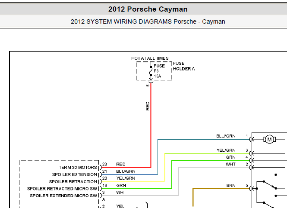287x208 pixels.
Task: Click the "YEL/GRN" label next to pin 20
Action: click(x=126, y=178)
